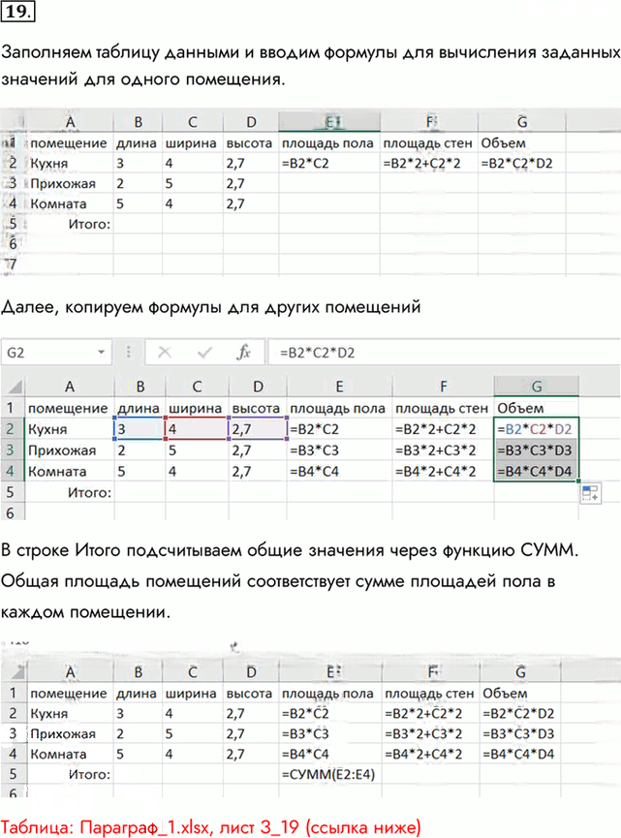In the formula-bar sheet, click column header A
The height and width of the screenshot is (838, 621).
[x=70, y=387]
